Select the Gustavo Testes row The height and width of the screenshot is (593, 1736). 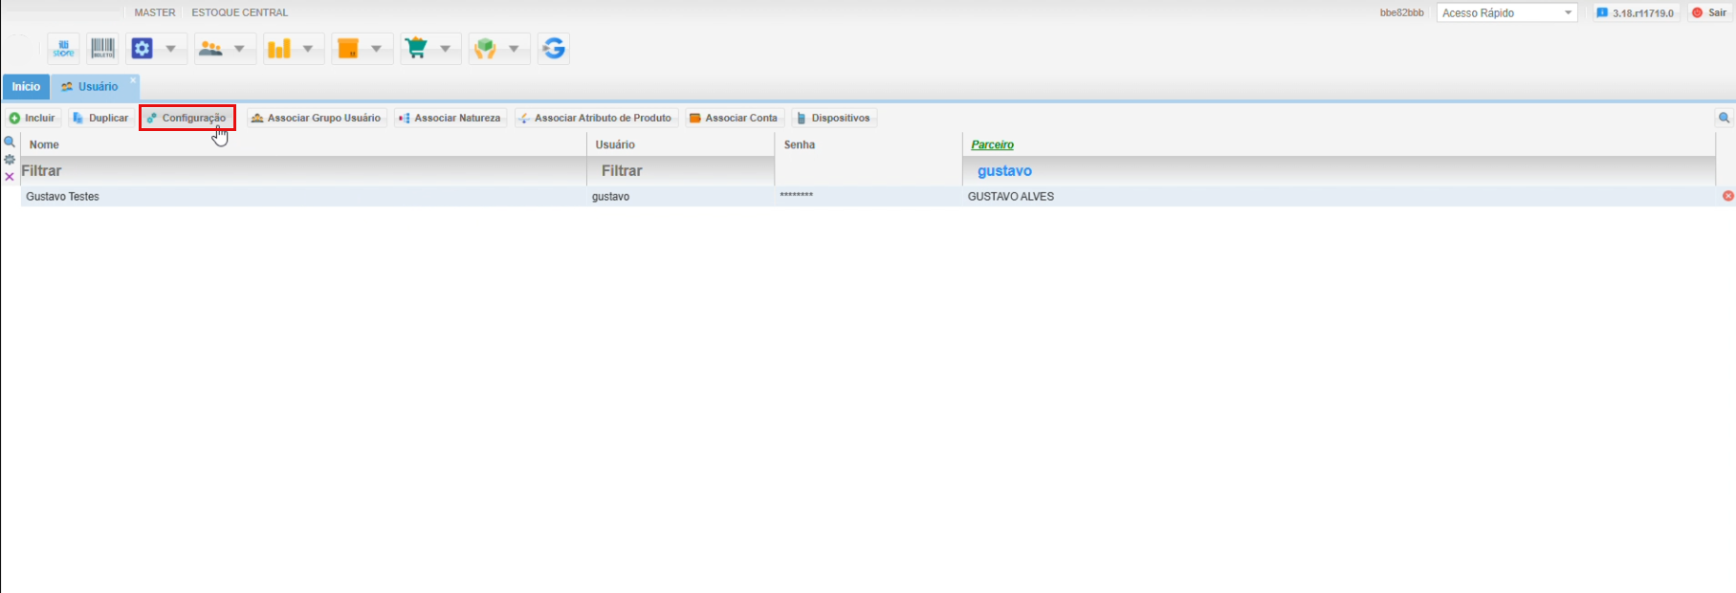(x=287, y=197)
